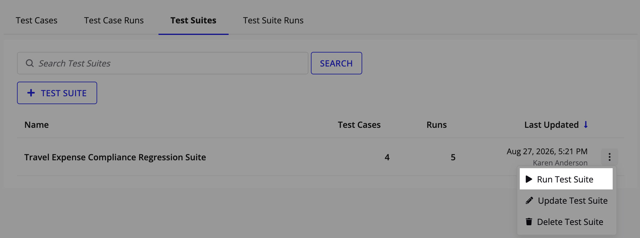Choose Update Test Suite option
The width and height of the screenshot is (640, 238).
tap(567, 200)
